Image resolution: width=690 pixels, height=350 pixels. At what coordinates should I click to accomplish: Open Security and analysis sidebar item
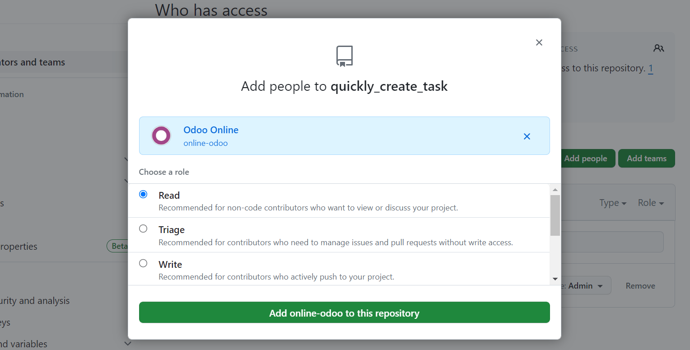point(35,301)
